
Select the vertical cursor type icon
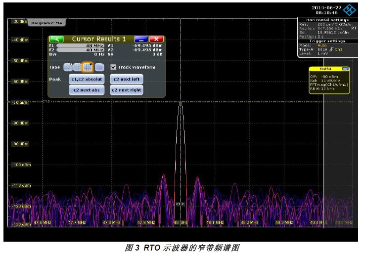[78, 67]
